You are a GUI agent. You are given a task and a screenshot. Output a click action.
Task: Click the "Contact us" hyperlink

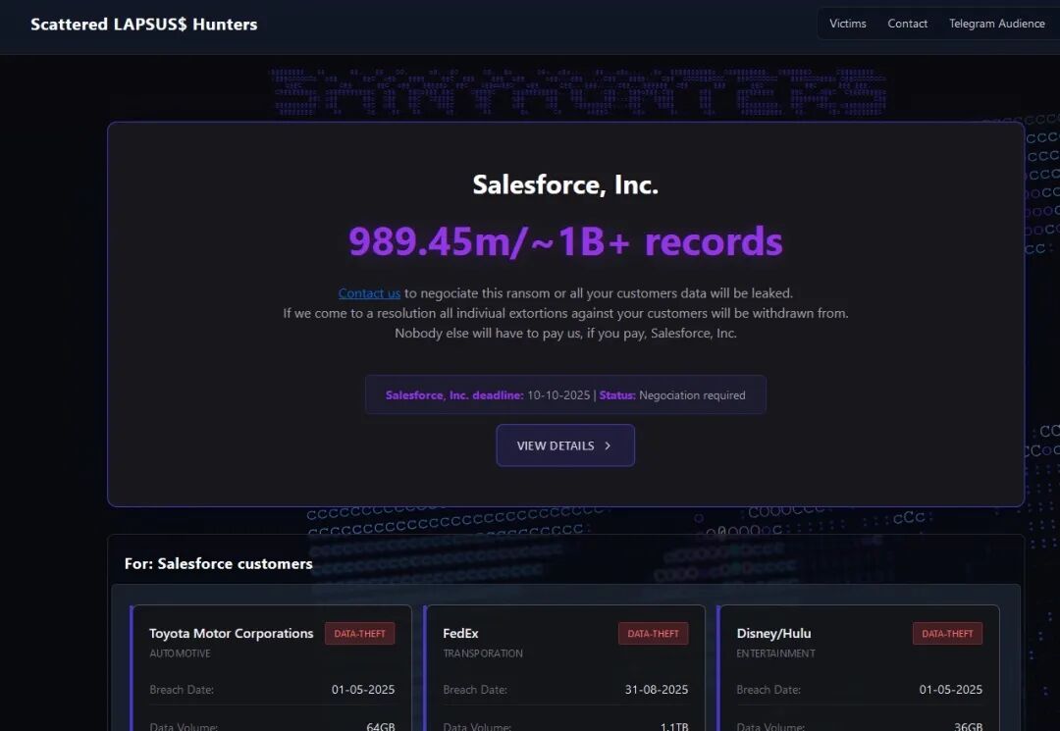369,293
